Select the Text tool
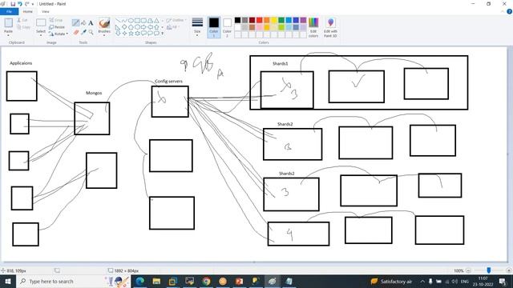Viewport: 513px width, 288px height. coord(91,23)
